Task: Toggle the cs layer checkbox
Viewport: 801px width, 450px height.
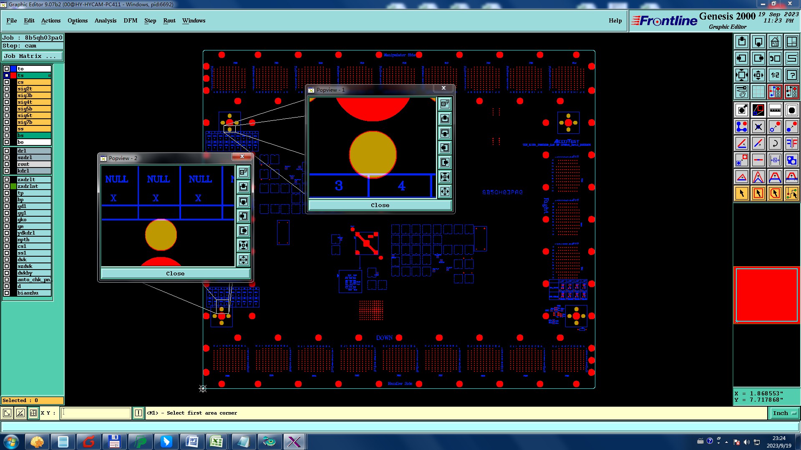Action: pyautogui.click(x=7, y=82)
